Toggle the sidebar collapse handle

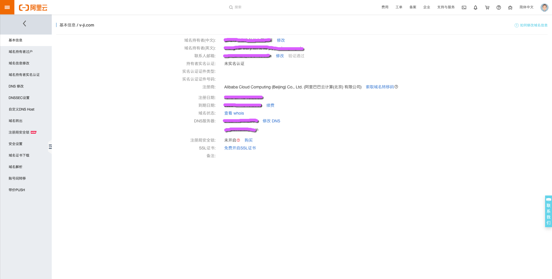point(50,147)
